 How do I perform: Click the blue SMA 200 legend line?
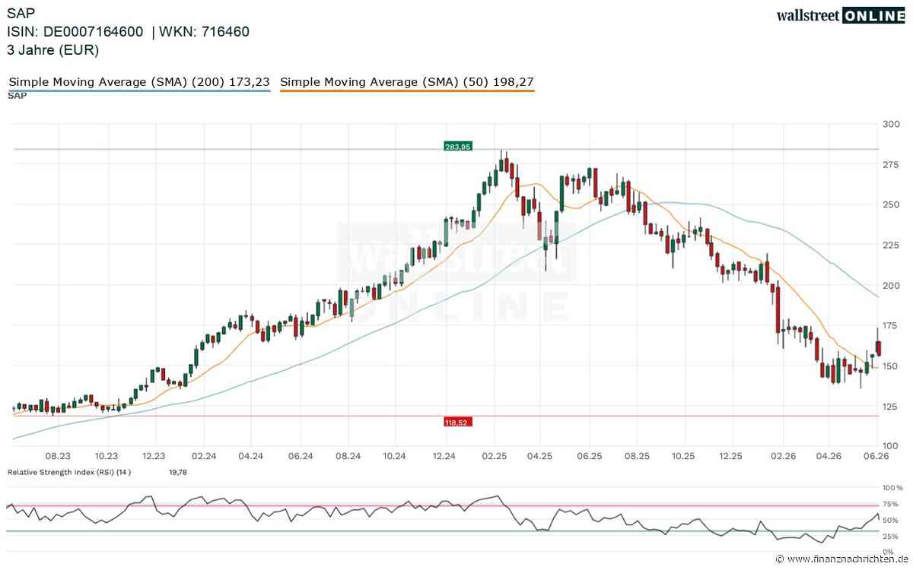[x=138, y=91]
